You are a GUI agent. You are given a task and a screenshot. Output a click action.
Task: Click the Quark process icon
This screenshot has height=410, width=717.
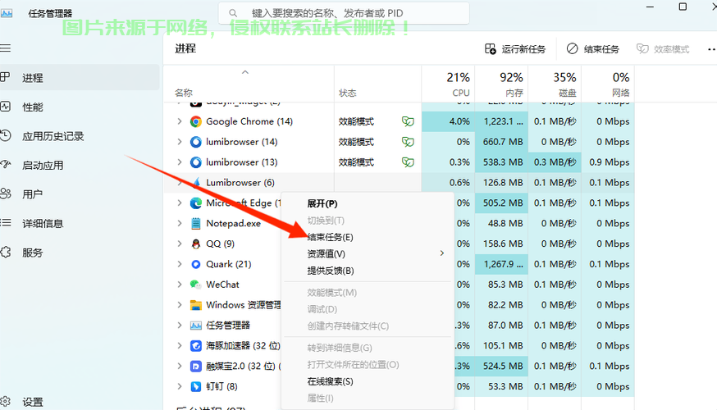click(x=196, y=264)
